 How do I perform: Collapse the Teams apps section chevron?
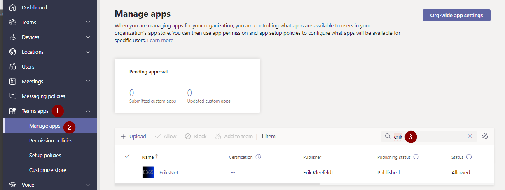(88, 111)
